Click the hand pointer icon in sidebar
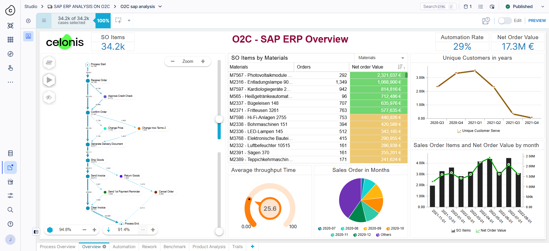This screenshot has width=549, height=251. click(10, 68)
